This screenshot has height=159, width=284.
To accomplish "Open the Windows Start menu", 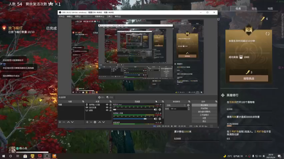I will (4, 156).
